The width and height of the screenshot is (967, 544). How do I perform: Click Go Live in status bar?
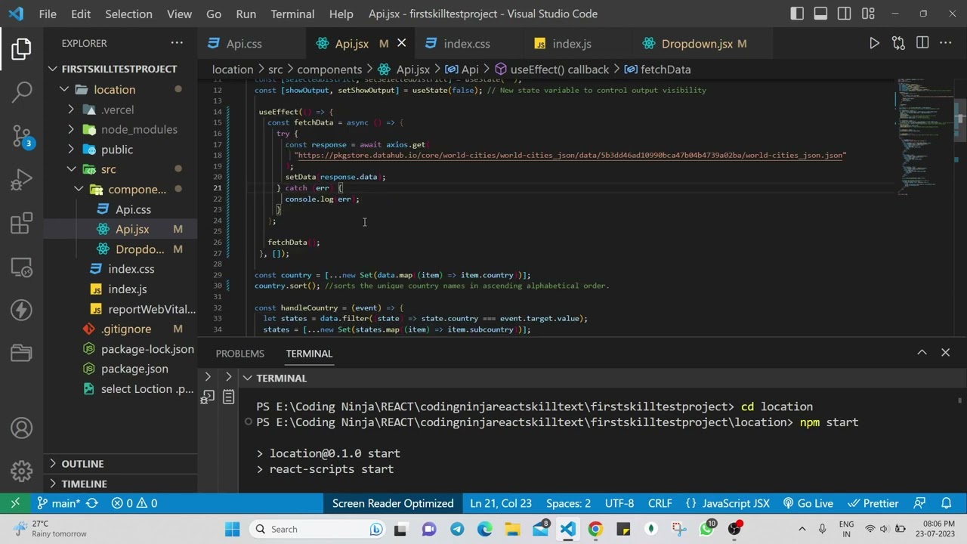coord(808,503)
